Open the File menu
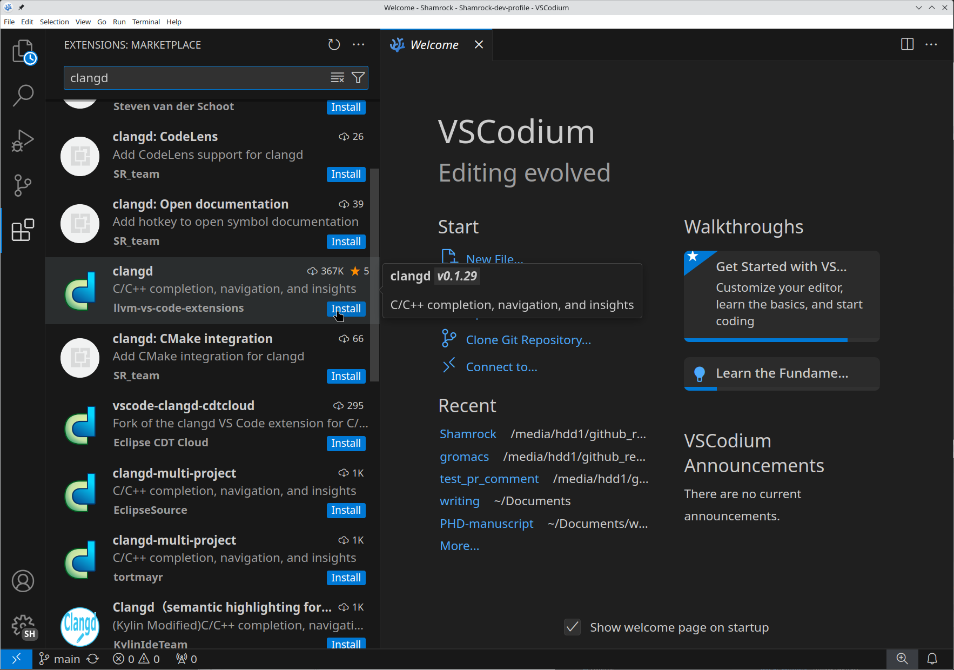 click(x=9, y=22)
